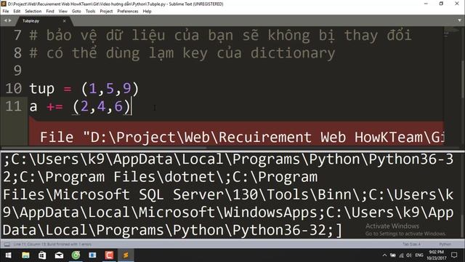The width and height of the screenshot is (465, 262).
Task: Go to previous tab using left arrow
Action: [5, 20]
